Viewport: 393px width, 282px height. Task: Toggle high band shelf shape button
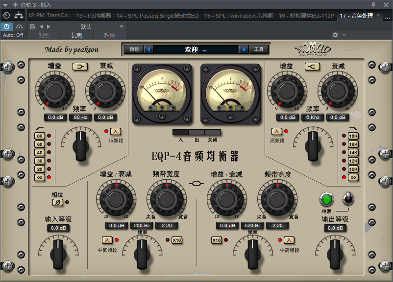312,67
